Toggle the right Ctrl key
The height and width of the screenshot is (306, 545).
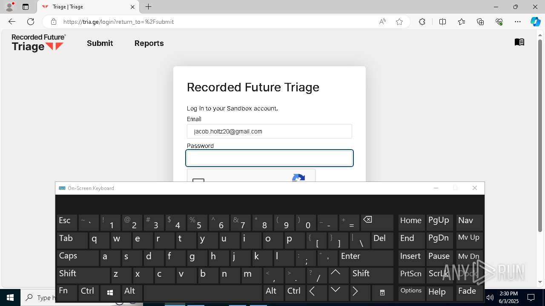point(295,293)
